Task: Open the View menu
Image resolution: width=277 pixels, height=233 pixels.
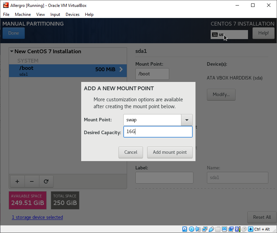Action: point(40,15)
